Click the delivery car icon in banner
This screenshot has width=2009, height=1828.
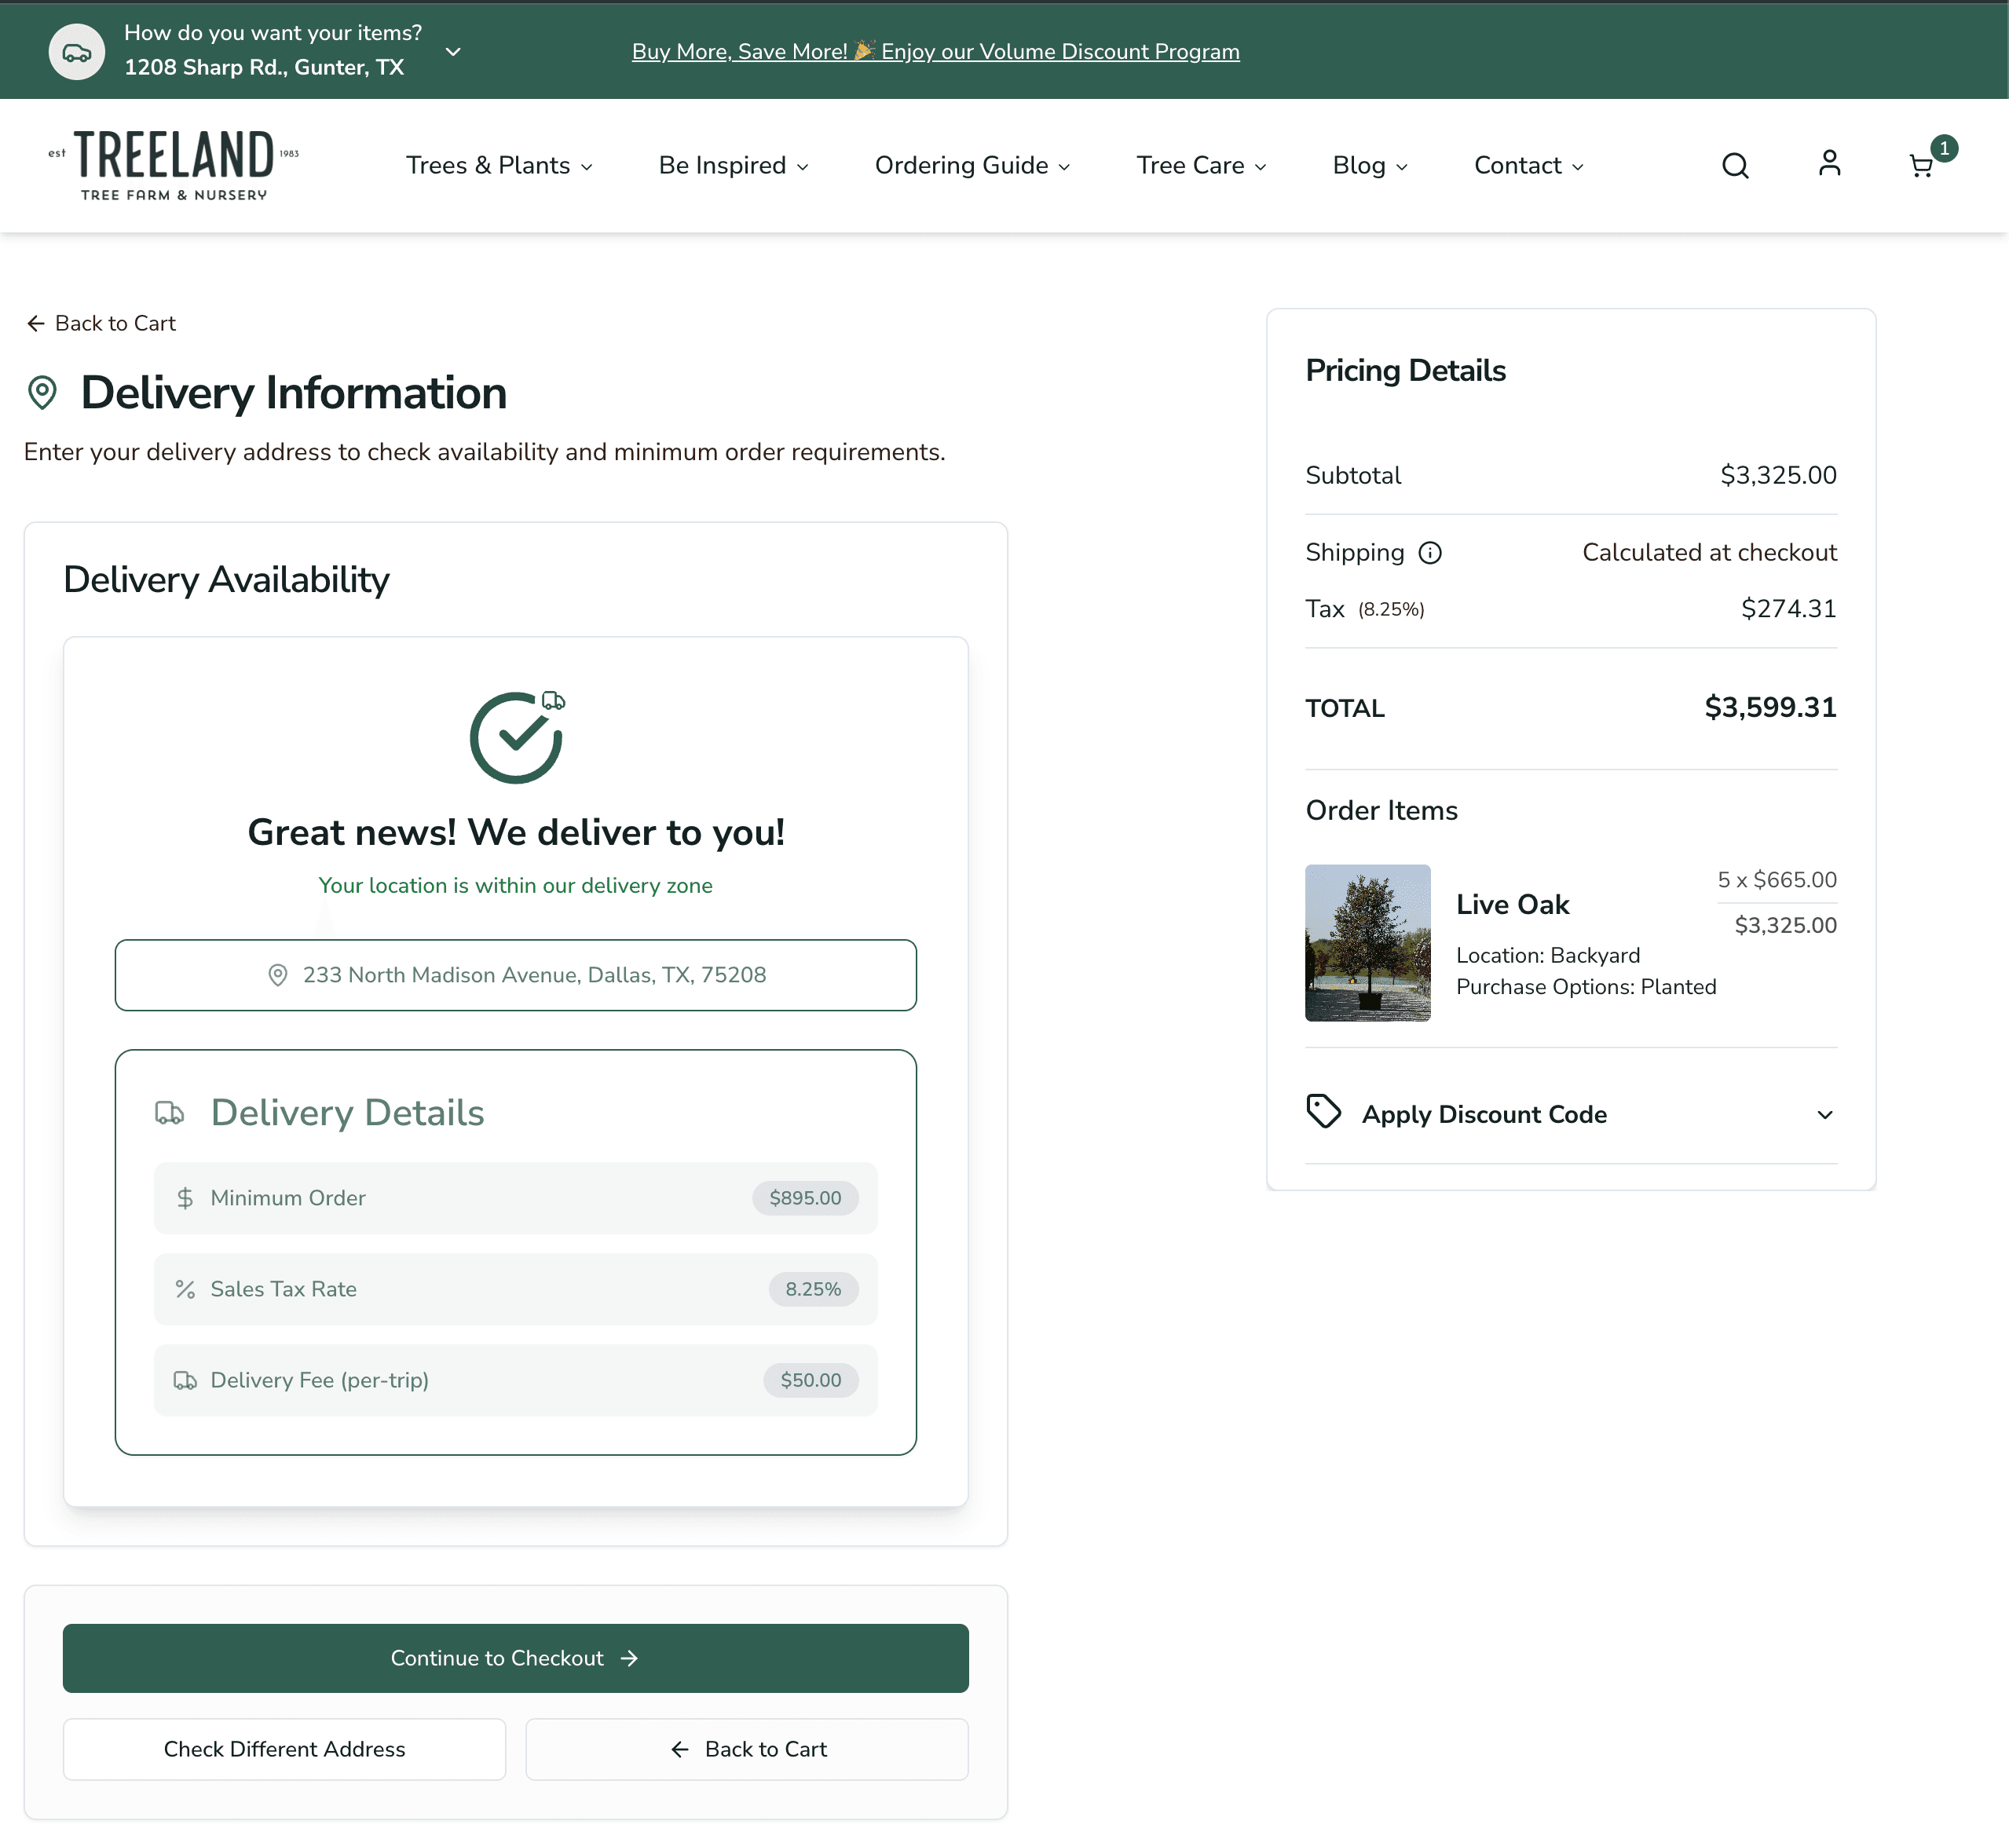pos(77,52)
